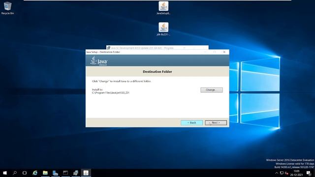Select the jdk-8u231 installer desktop icon
Viewport: 315px width, 177px height.
pyautogui.click(x=163, y=29)
